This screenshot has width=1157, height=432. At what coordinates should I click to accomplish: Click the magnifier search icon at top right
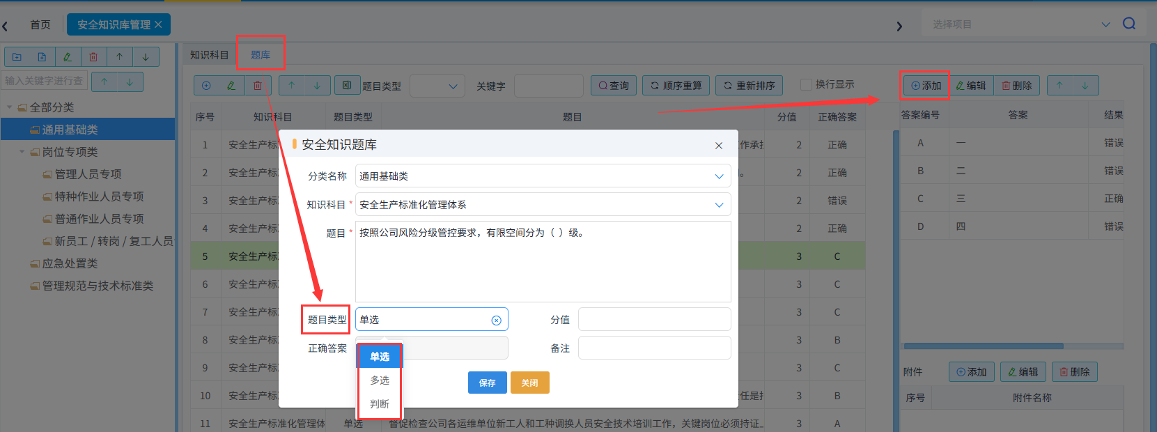point(1129,24)
